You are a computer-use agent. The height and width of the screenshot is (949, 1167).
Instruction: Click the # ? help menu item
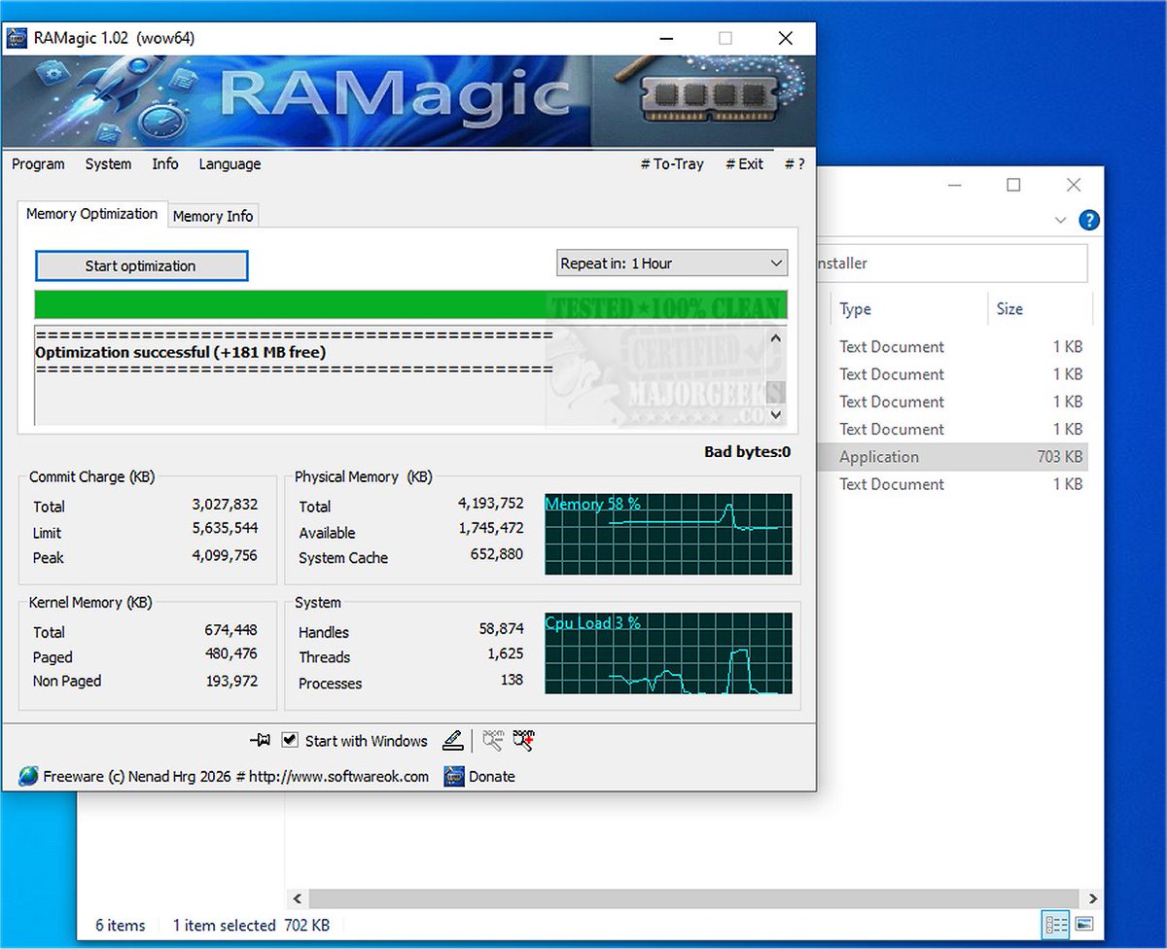795,164
